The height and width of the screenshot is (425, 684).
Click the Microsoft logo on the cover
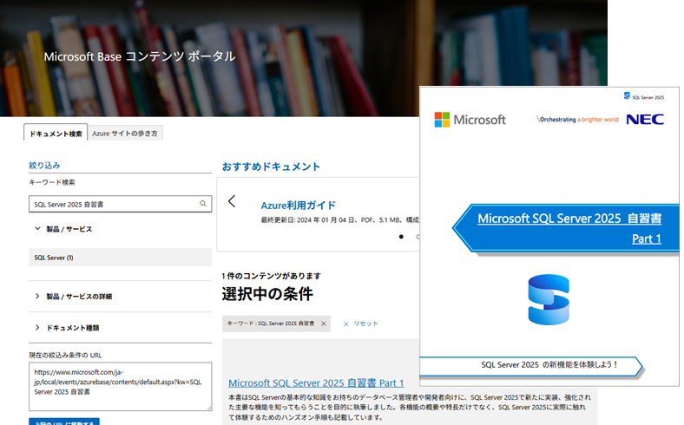click(x=470, y=119)
